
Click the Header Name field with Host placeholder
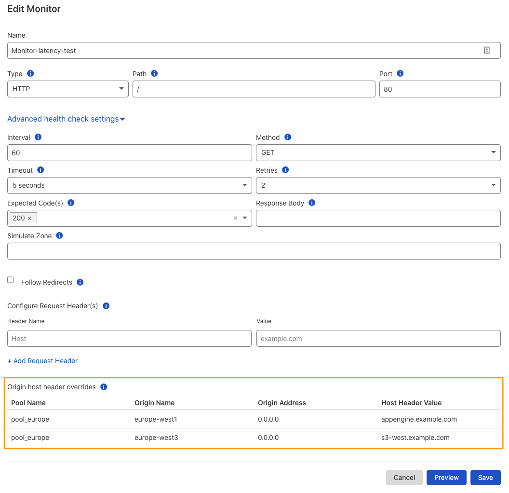point(129,339)
